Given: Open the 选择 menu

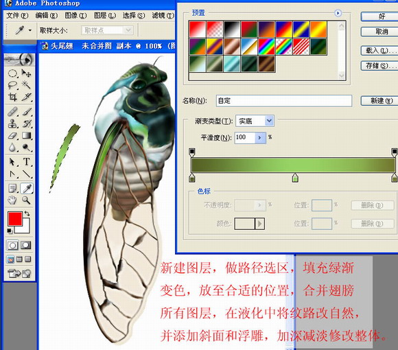Looking at the screenshot, I should (x=134, y=16).
